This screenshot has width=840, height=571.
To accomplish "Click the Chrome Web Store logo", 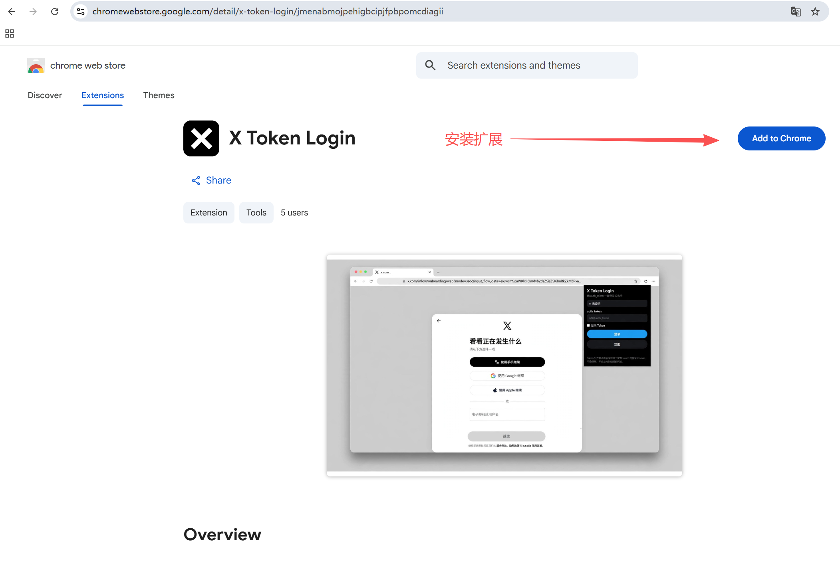I will pos(36,65).
